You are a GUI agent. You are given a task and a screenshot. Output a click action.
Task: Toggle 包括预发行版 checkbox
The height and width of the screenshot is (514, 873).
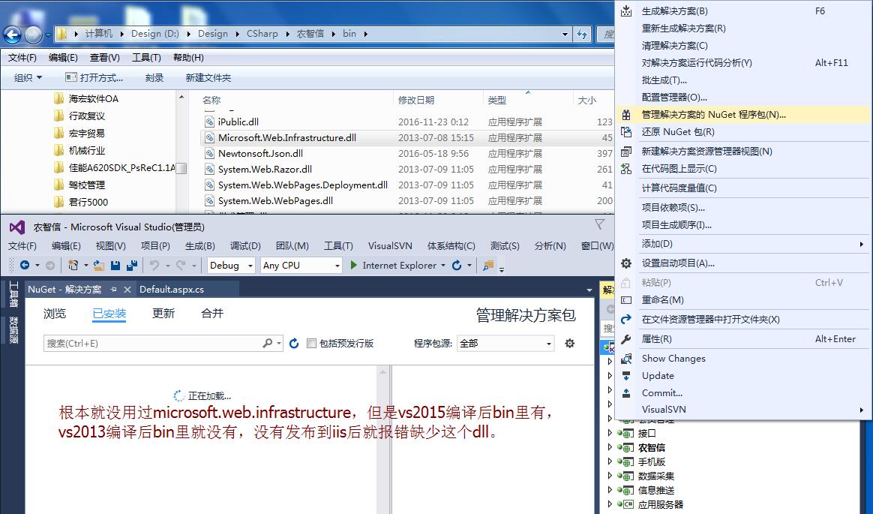click(x=312, y=344)
